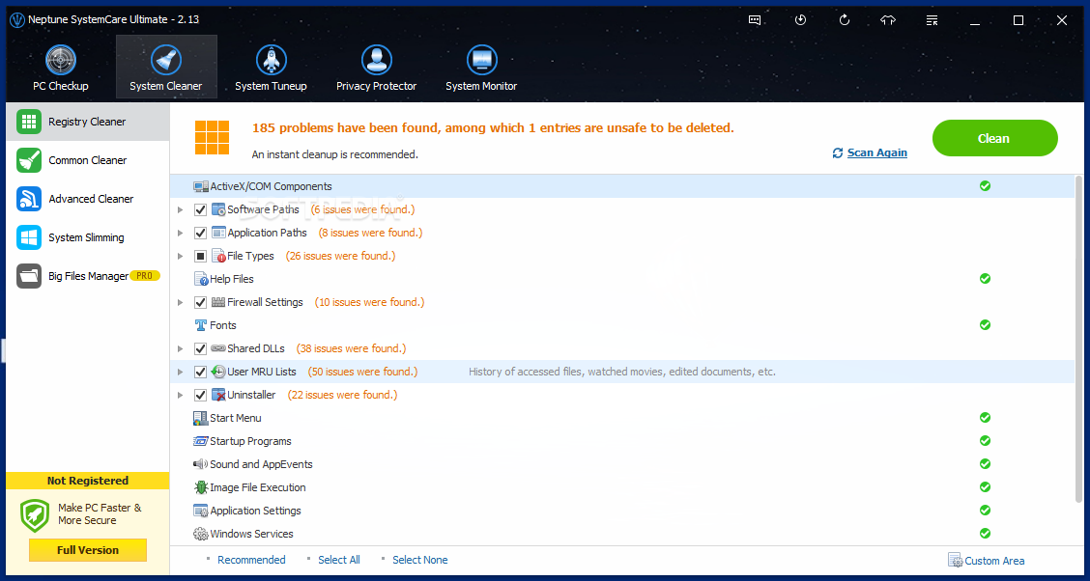Viewport: 1090px width, 581px height.
Task: Click the System Slimming Windows icon
Action: (x=28, y=237)
